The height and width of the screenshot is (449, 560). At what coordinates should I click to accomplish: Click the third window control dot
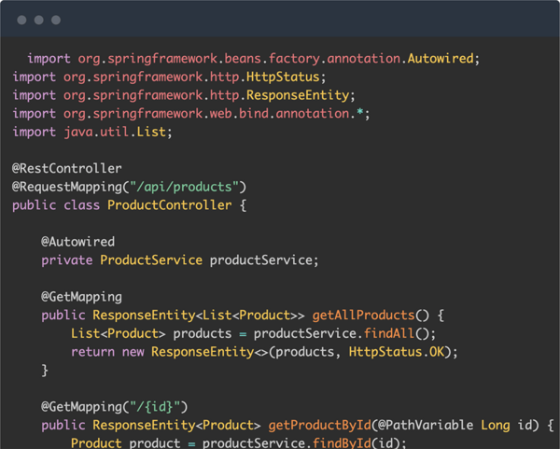pyautogui.click(x=56, y=20)
